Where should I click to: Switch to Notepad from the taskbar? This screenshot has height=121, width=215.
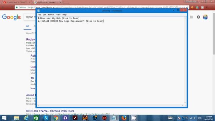[x=114, y=118]
